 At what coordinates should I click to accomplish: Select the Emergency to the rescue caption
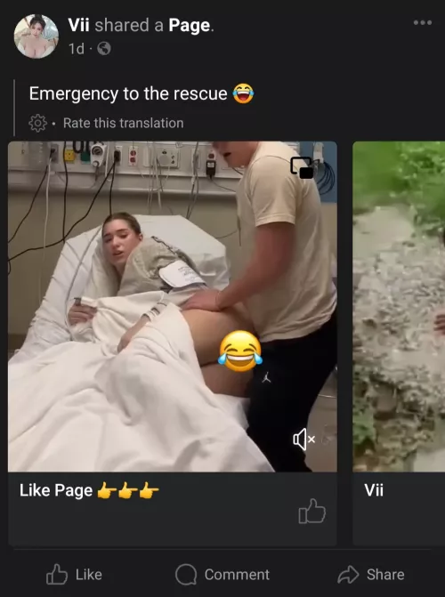[128, 93]
